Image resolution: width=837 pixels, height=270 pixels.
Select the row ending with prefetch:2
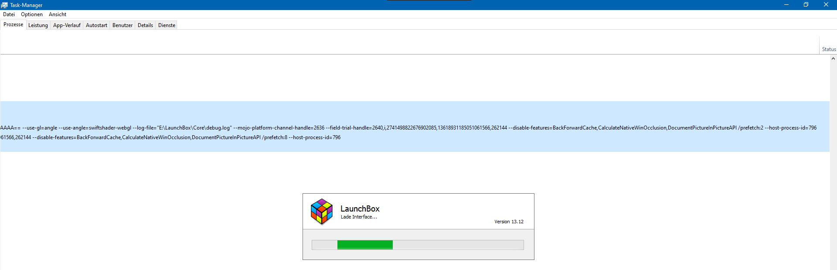pos(415,128)
